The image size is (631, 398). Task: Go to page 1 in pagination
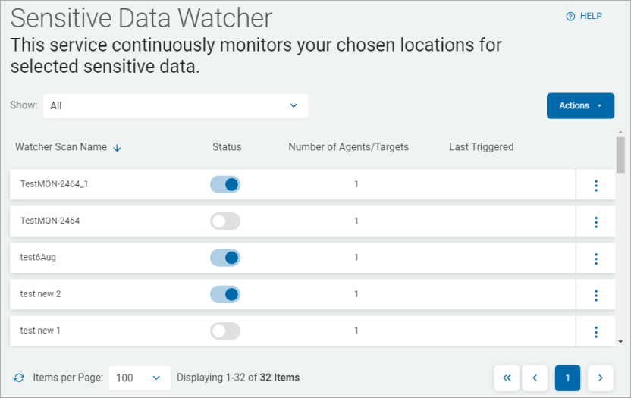(x=567, y=378)
